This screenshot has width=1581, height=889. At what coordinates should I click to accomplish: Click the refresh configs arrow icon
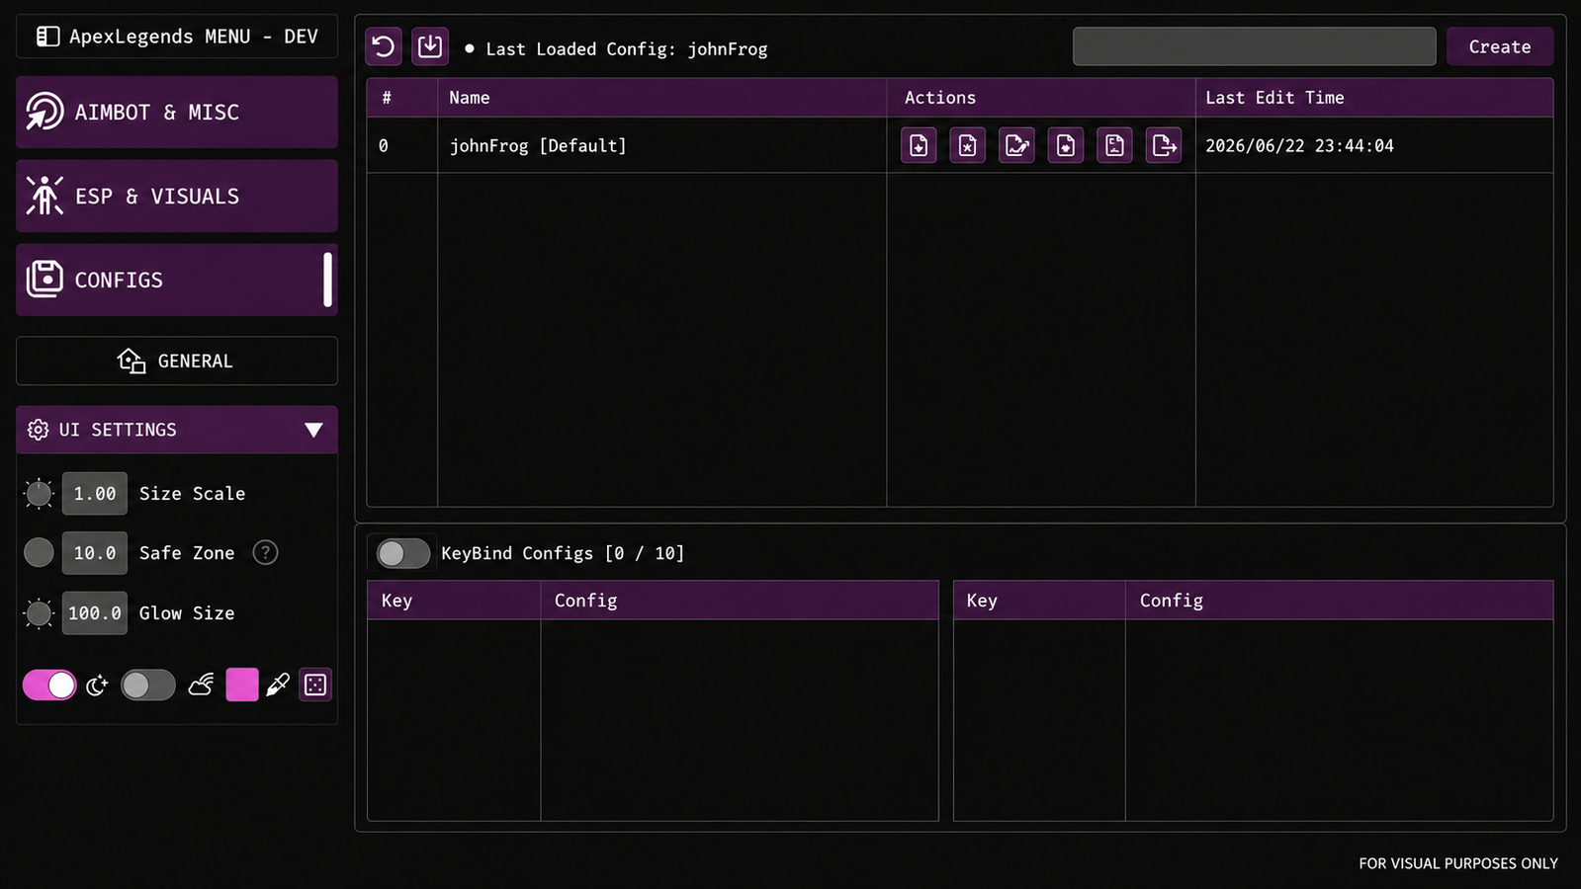click(384, 46)
